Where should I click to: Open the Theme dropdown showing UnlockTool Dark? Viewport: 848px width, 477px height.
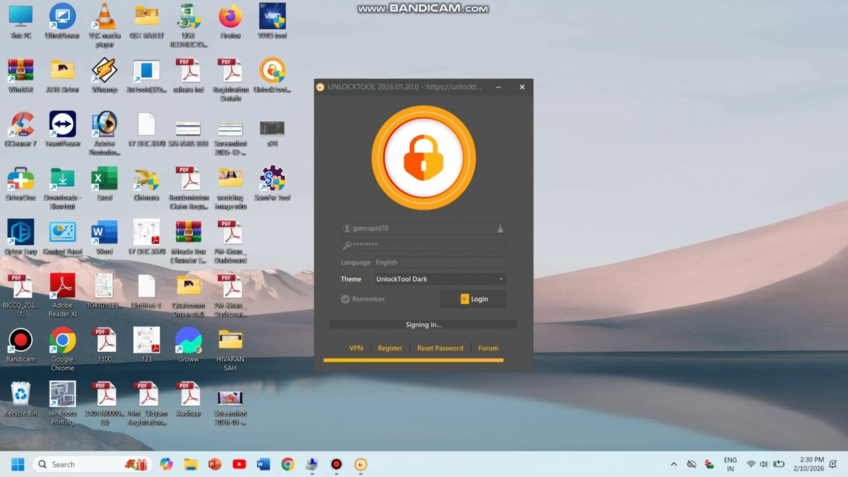440,279
